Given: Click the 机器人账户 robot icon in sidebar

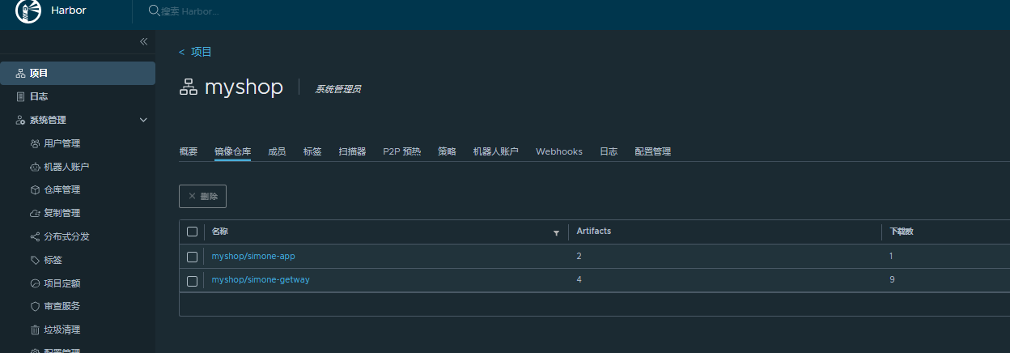Looking at the screenshot, I should coord(35,168).
